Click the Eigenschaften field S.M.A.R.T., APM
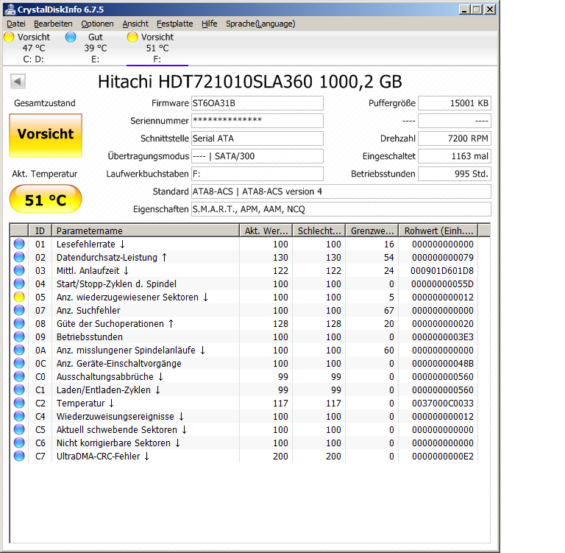 [341, 209]
